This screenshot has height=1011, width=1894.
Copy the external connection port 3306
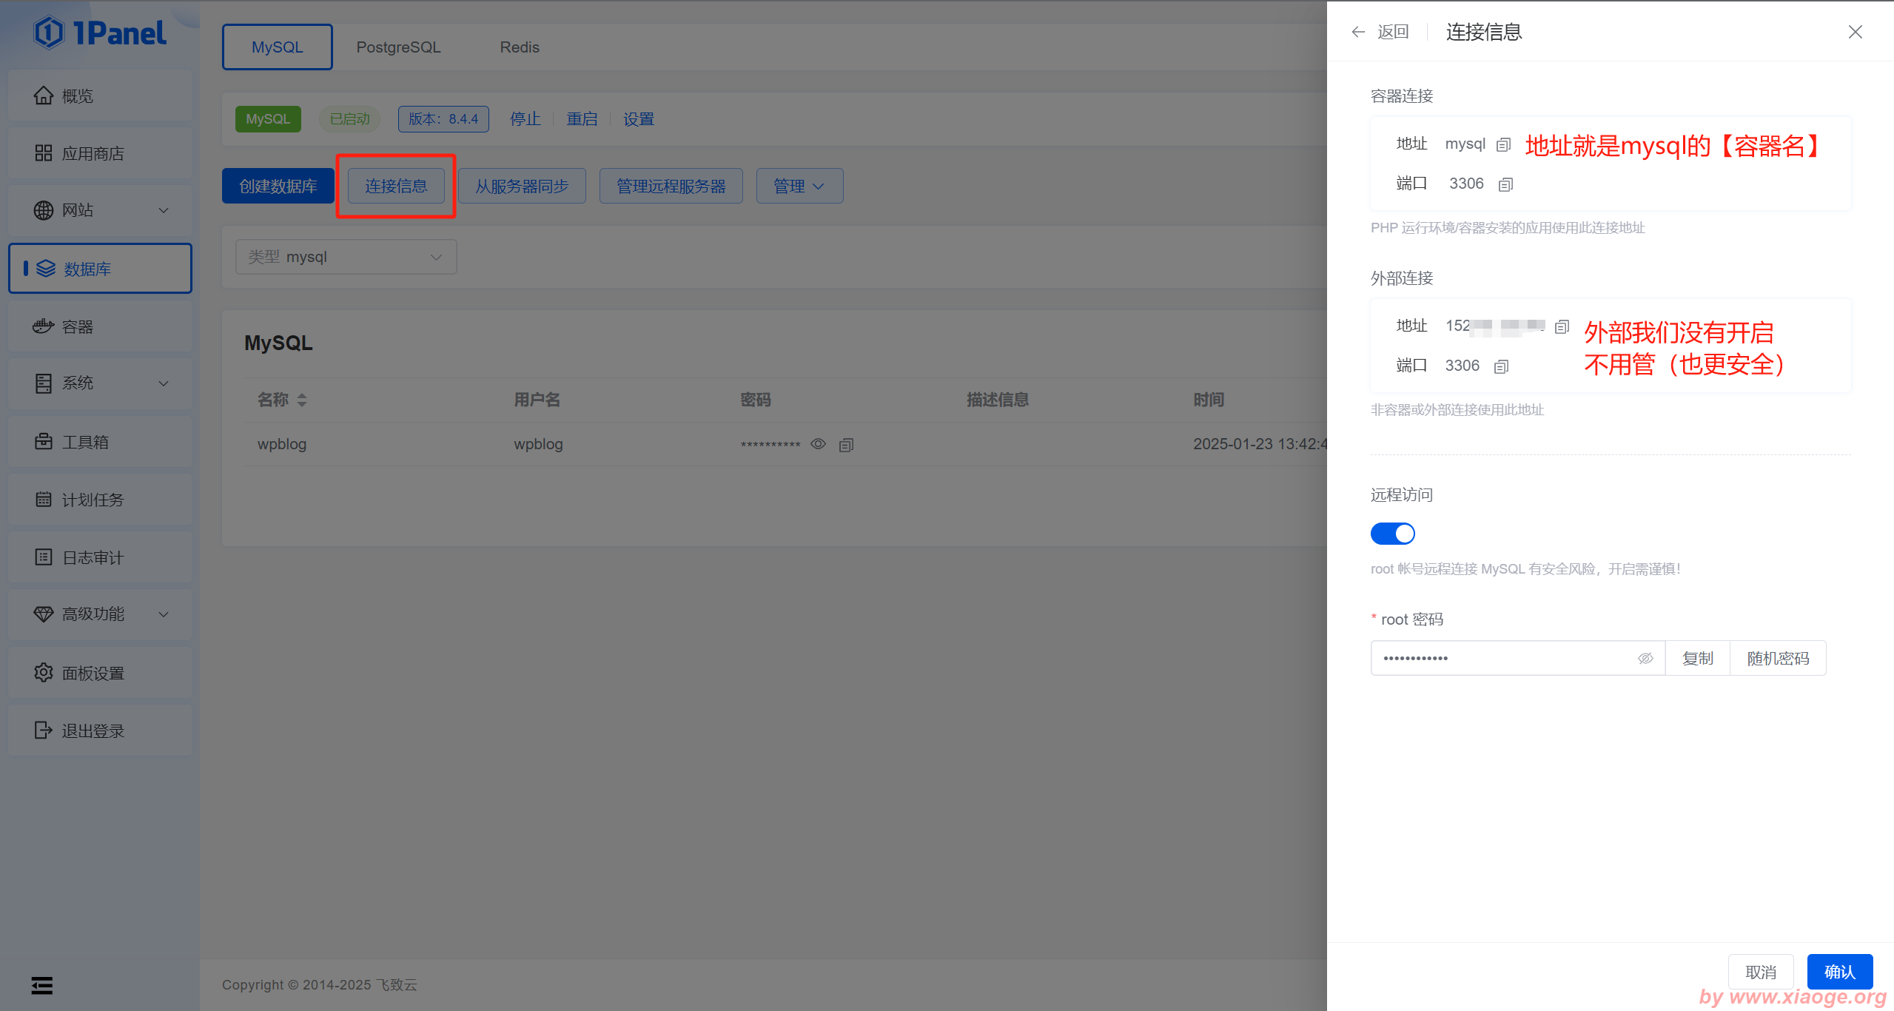pos(1501,366)
